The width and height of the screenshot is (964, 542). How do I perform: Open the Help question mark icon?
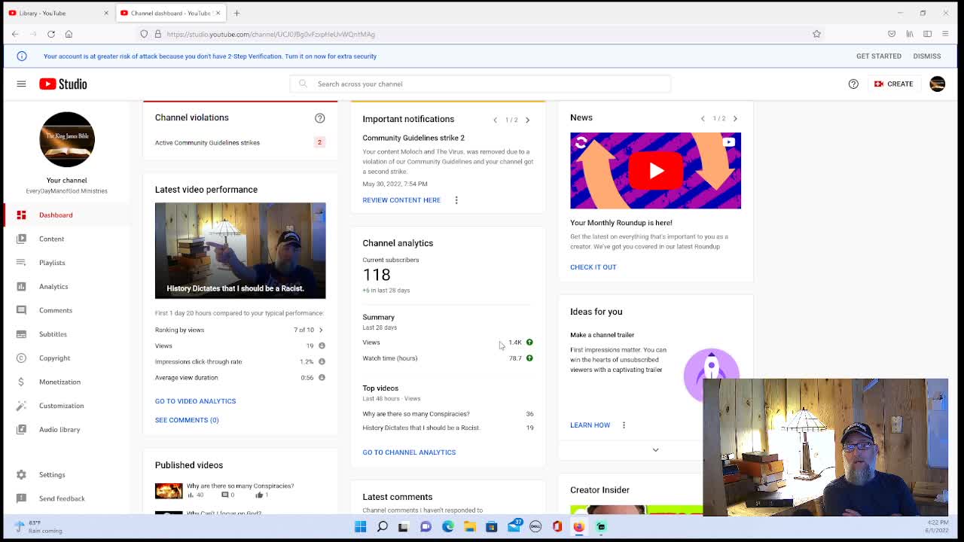pyautogui.click(x=853, y=84)
